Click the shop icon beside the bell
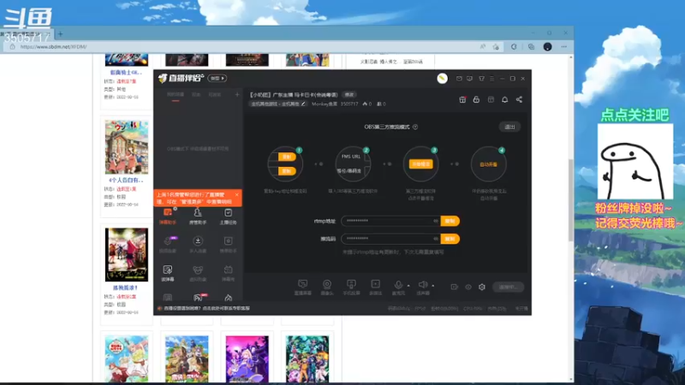685x385 pixels. click(491, 99)
